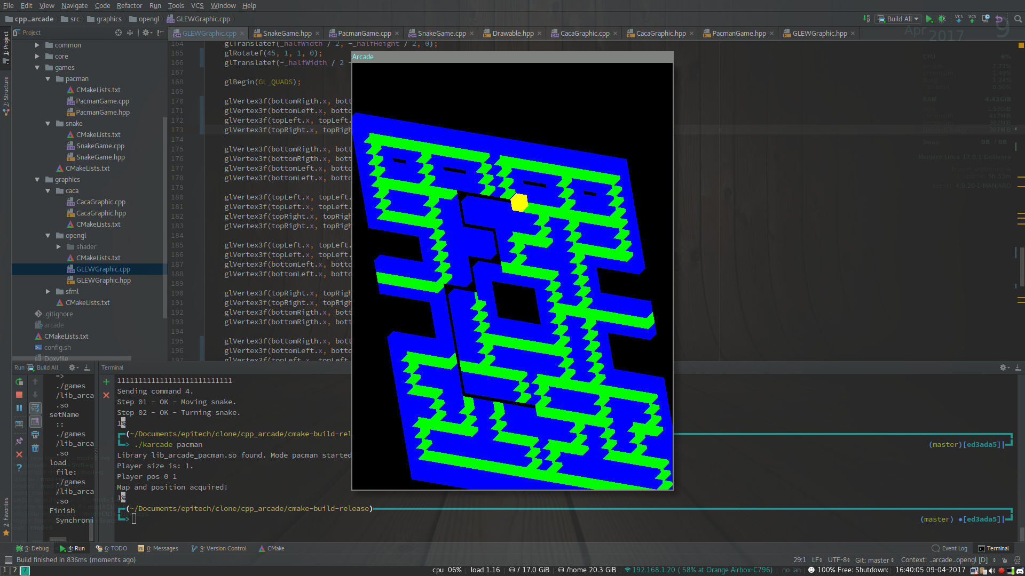Click the green Run button in the toolbar
The image size is (1025, 576).
929,19
